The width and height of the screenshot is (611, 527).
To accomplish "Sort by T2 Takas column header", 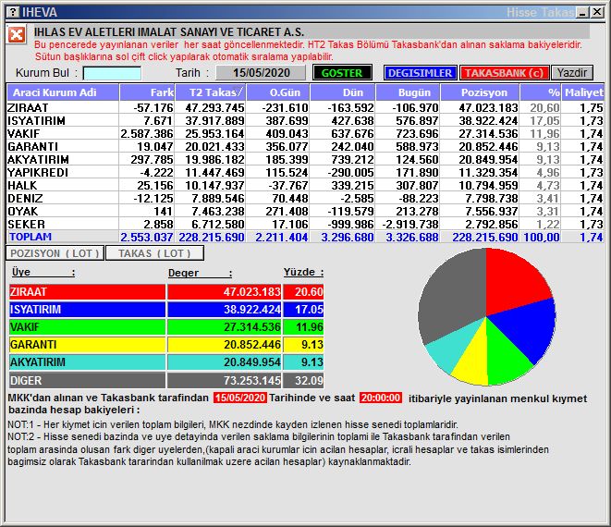I will coord(211,92).
